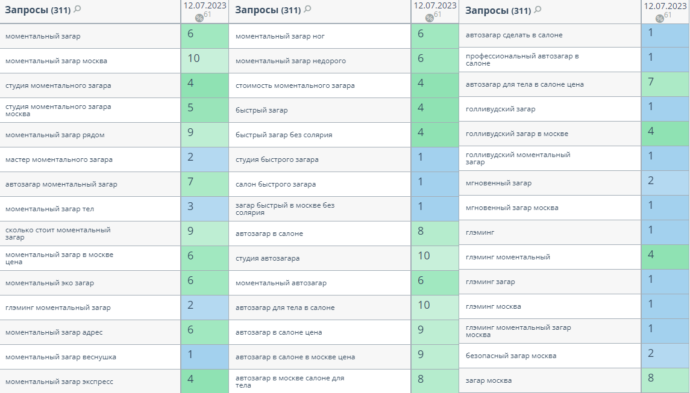The height and width of the screenshot is (393, 690).
Task: Open query search in middle Запросы header
Action: point(307,9)
